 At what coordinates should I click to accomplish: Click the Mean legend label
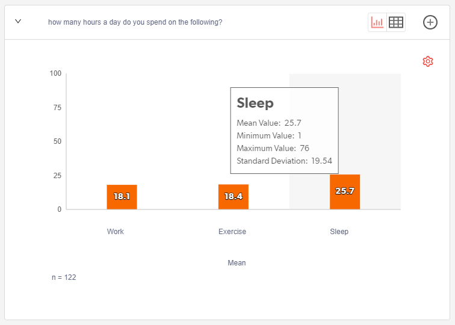pos(237,263)
